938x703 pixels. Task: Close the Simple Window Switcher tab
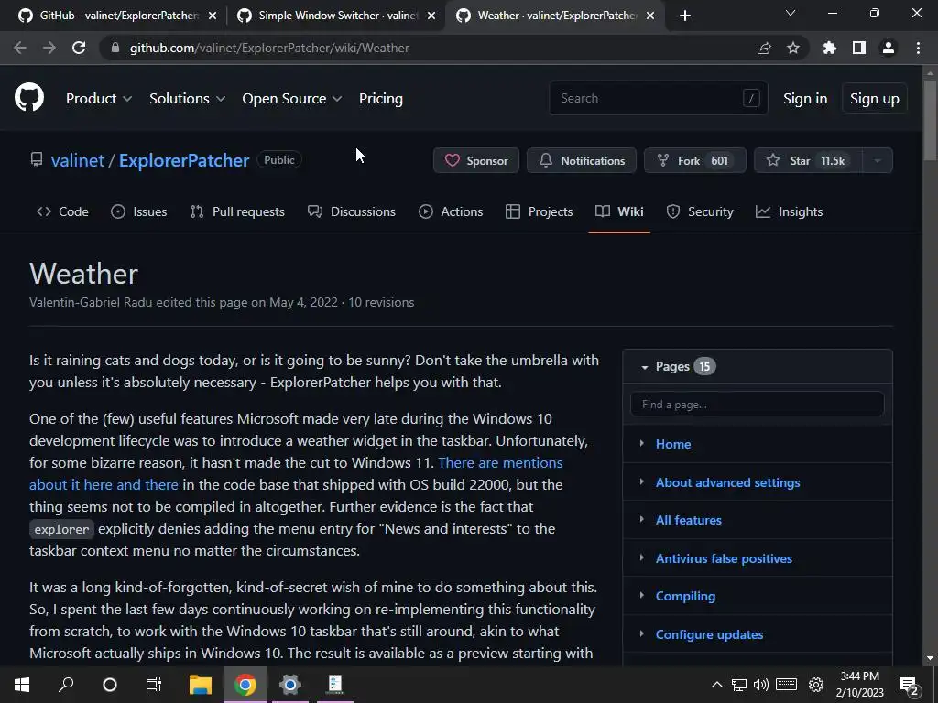[x=431, y=16]
